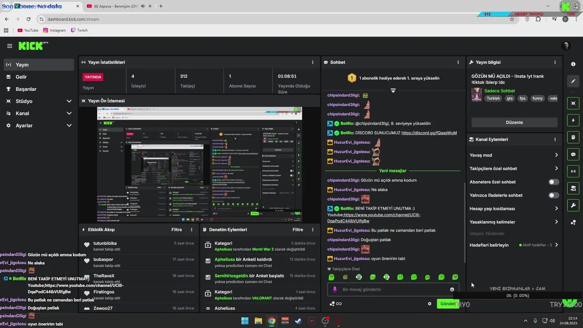Open the emoji picker in chat input
Screen dimensions: 583x328
point(452,289)
